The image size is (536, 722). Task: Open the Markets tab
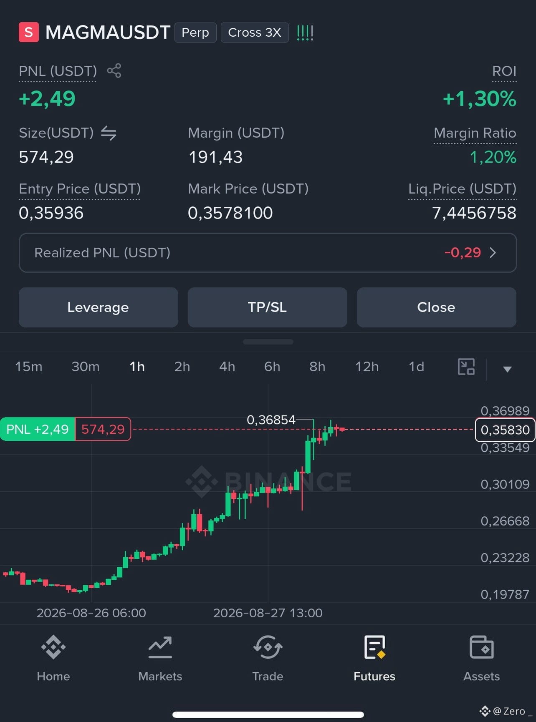[160, 658]
